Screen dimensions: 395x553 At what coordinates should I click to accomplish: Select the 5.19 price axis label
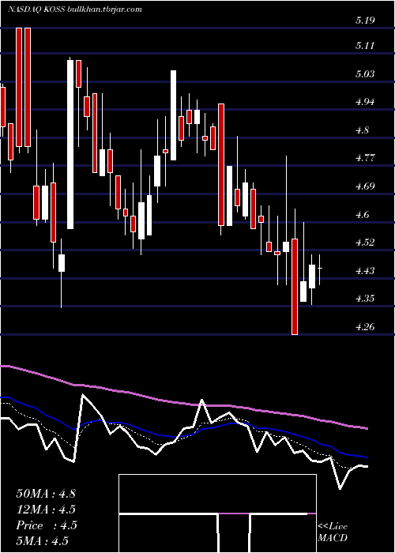pyautogui.click(x=365, y=20)
